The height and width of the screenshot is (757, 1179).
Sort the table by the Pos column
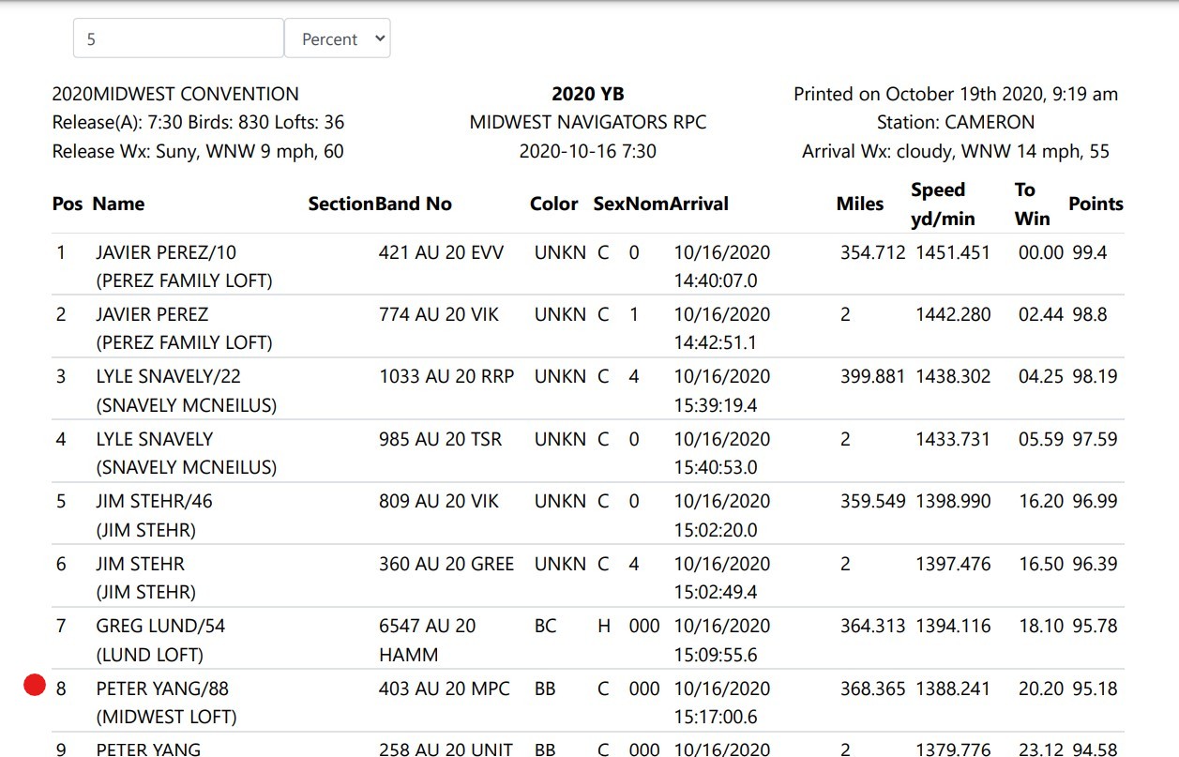[68, 203]
